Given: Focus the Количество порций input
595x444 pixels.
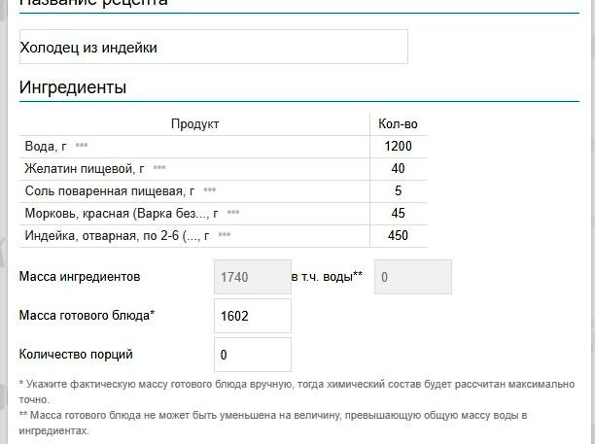Looking at the screenshot, I should click(x=252, y=355).
